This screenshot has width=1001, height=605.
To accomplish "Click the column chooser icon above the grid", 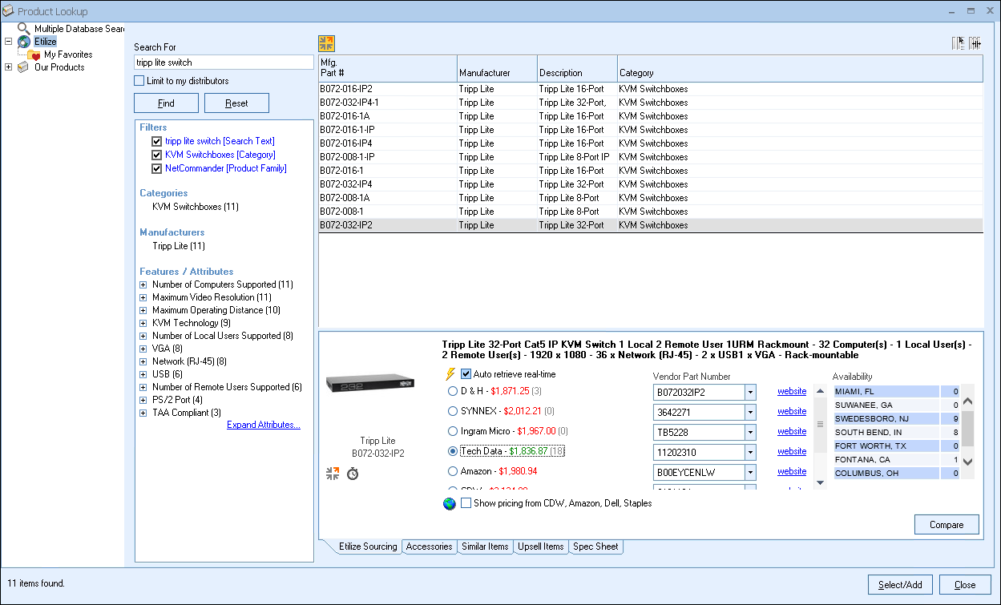I will pyautogui.click(x=959, y=43).
